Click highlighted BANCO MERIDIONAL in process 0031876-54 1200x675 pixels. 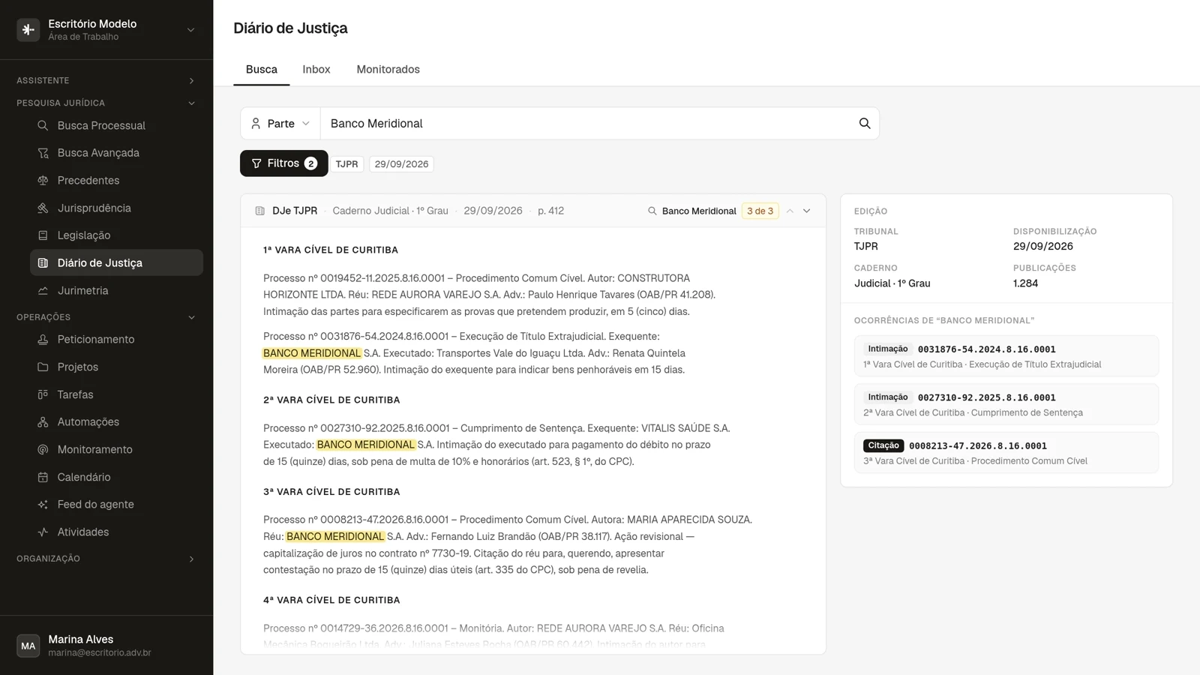[312, 353]
